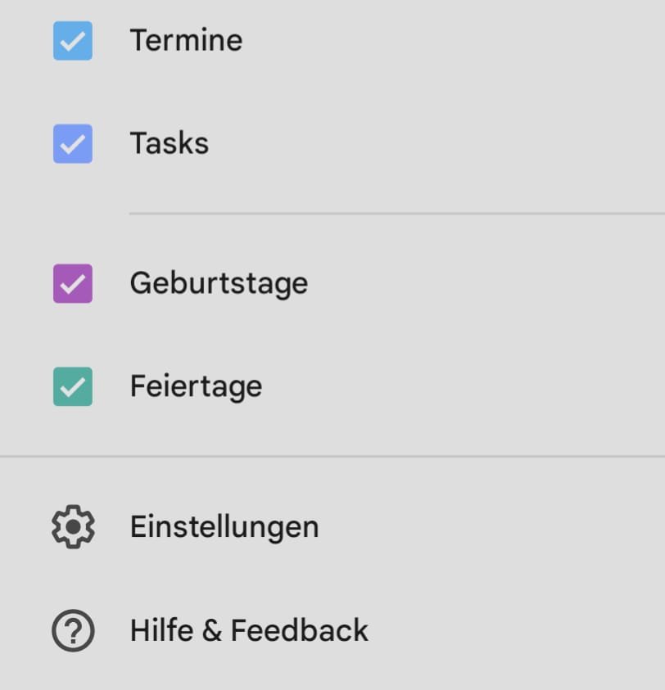Click the Hilfe & Feedback question mark icon
Image resolution: width=665 pixels, height=690 pixels.
point(73,630)
